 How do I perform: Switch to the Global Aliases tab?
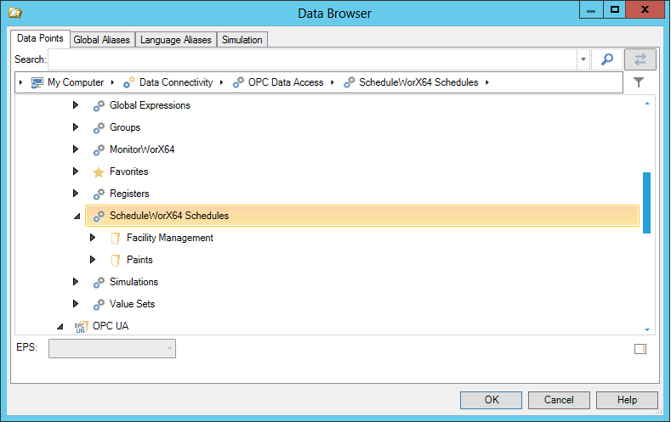point(101,40)
